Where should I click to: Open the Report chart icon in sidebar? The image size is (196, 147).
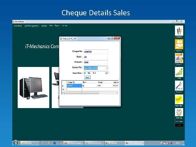[x=179, y=58]
